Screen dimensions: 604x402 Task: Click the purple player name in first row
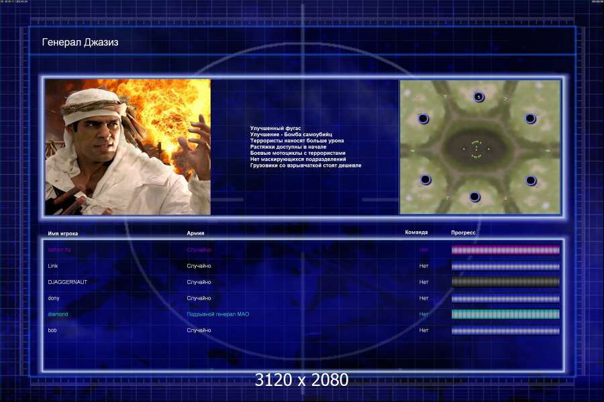(59, 250)
